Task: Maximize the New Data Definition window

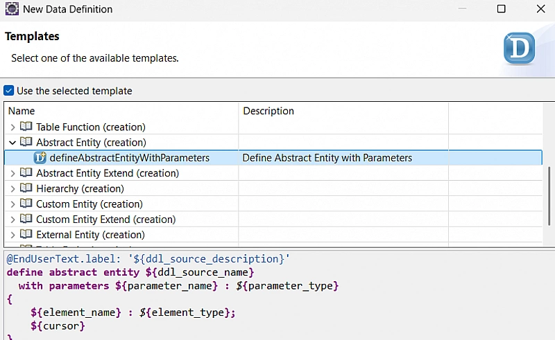Action: coord(501,9)
